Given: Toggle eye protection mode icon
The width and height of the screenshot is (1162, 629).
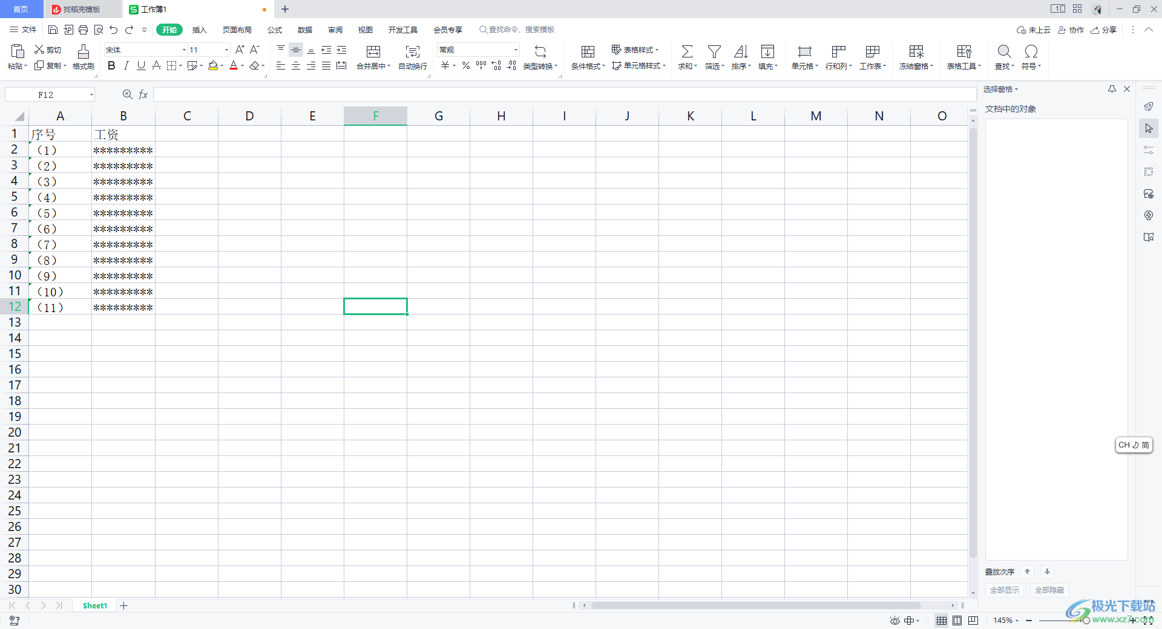Looking at the screenshot, I should point(894,621).
